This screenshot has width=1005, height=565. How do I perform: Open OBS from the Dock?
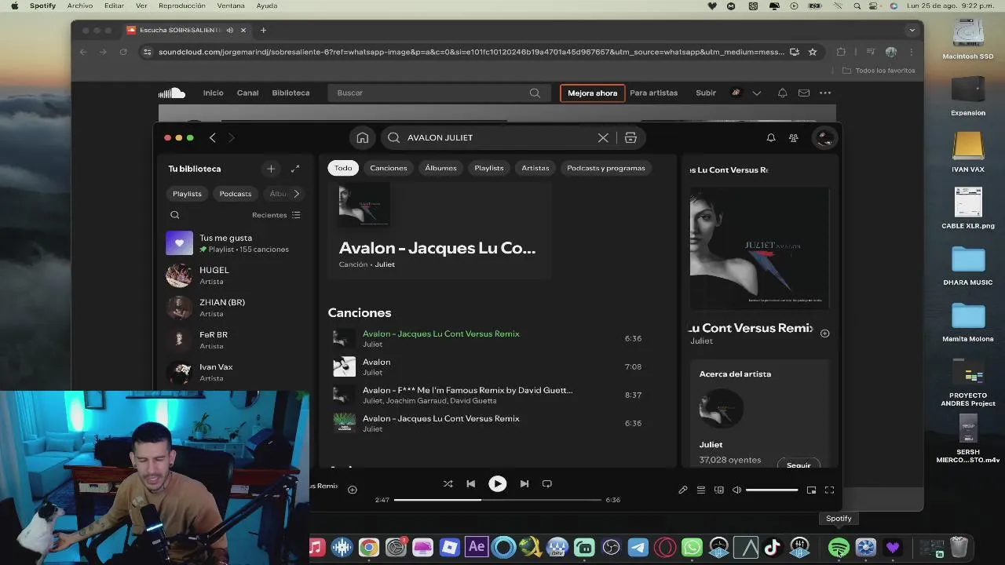tap(611, 547)
